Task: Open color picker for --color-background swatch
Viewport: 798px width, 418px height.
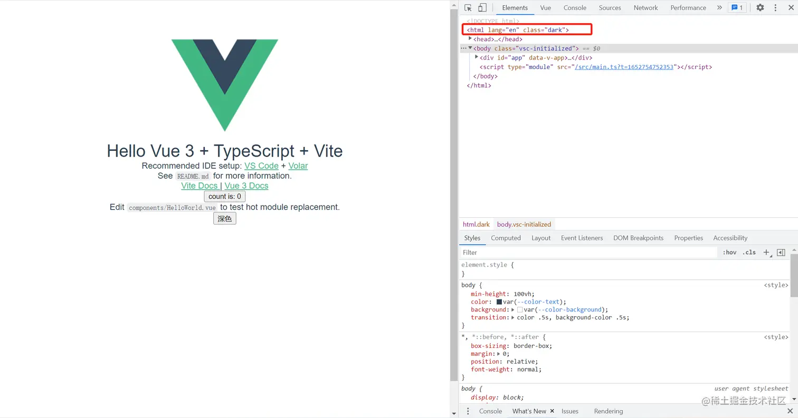Action: (520, 310)
